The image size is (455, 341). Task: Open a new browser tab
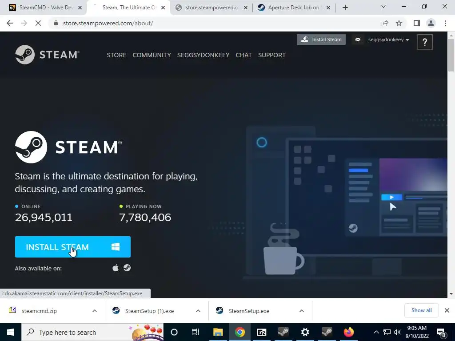pos(345,8)
